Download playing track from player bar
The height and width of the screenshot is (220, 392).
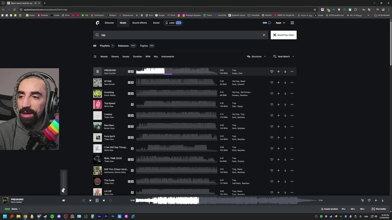coord(383,200)
